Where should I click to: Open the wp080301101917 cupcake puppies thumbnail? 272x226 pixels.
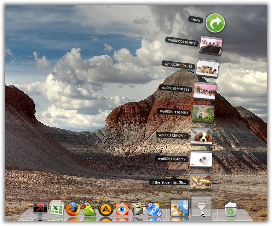click(x=211, y=46)
